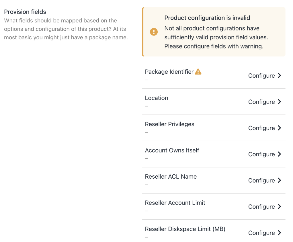Click the Product configuration is invalid heading

click(x=207, y=18)
